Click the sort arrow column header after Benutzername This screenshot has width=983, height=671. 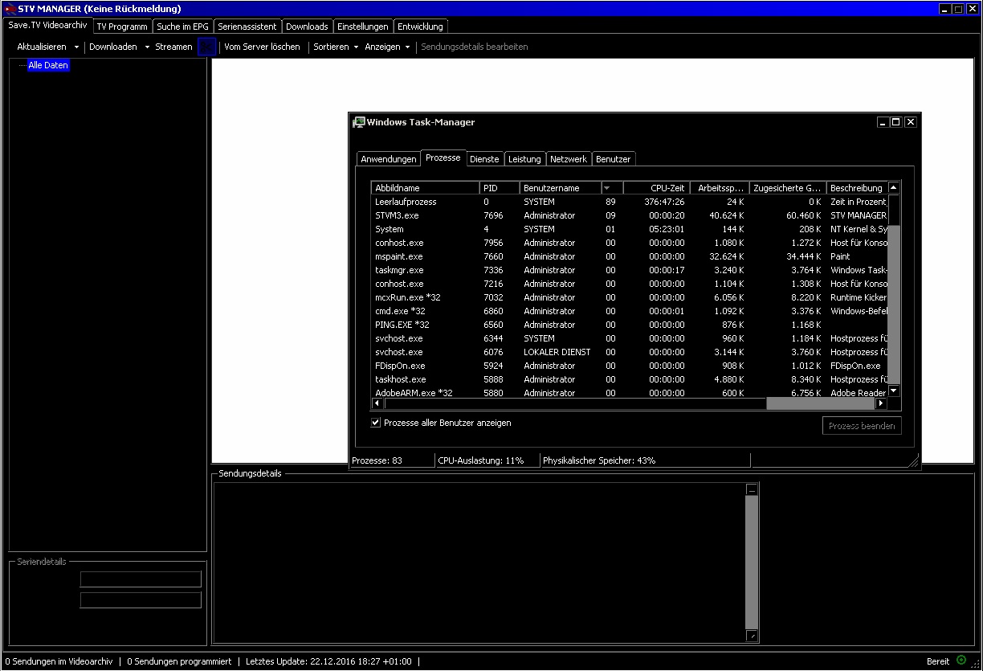611,188
